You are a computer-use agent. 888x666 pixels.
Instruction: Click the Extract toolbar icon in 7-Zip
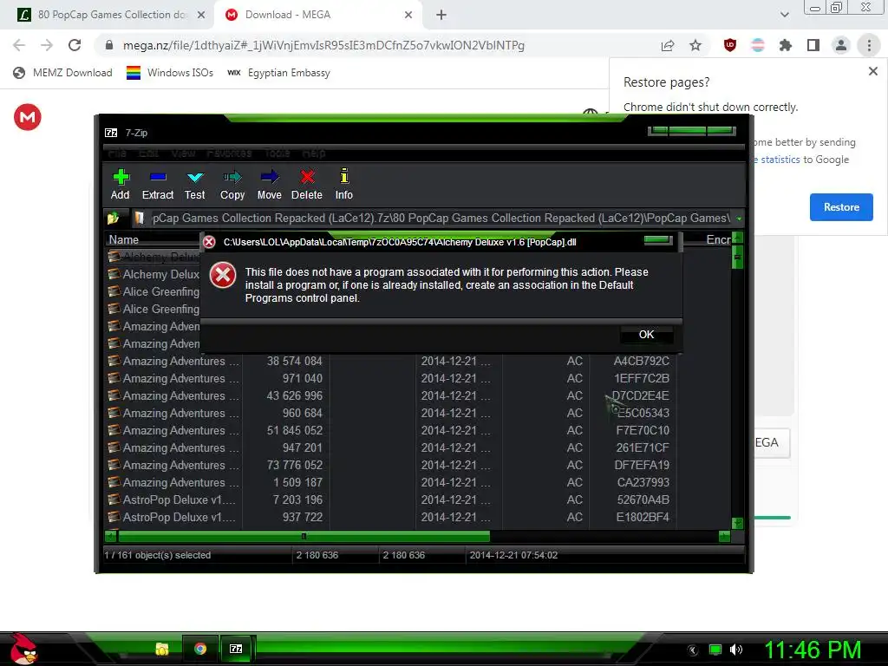(158, 177)
